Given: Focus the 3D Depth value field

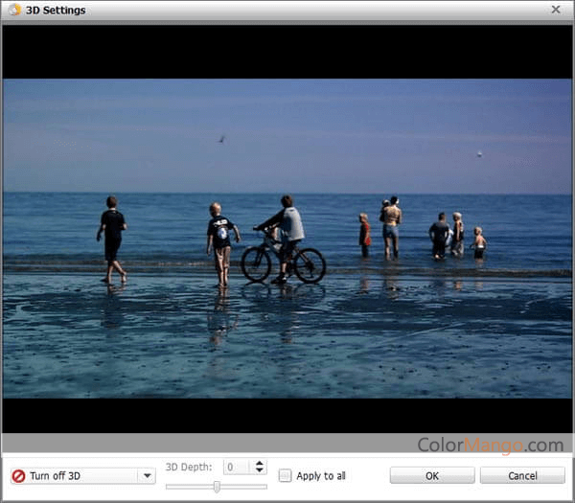Looking at the screenshot, I should [x=237, y=467].
